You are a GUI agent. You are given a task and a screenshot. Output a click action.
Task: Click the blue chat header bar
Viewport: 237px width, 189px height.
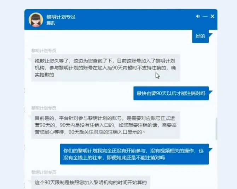pyautogui.click(x=121, y=19)
